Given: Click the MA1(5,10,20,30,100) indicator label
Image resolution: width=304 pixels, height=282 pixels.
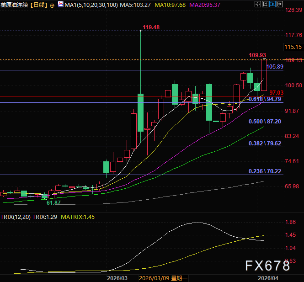Looking at the screenshot, I should pos(91,5).
